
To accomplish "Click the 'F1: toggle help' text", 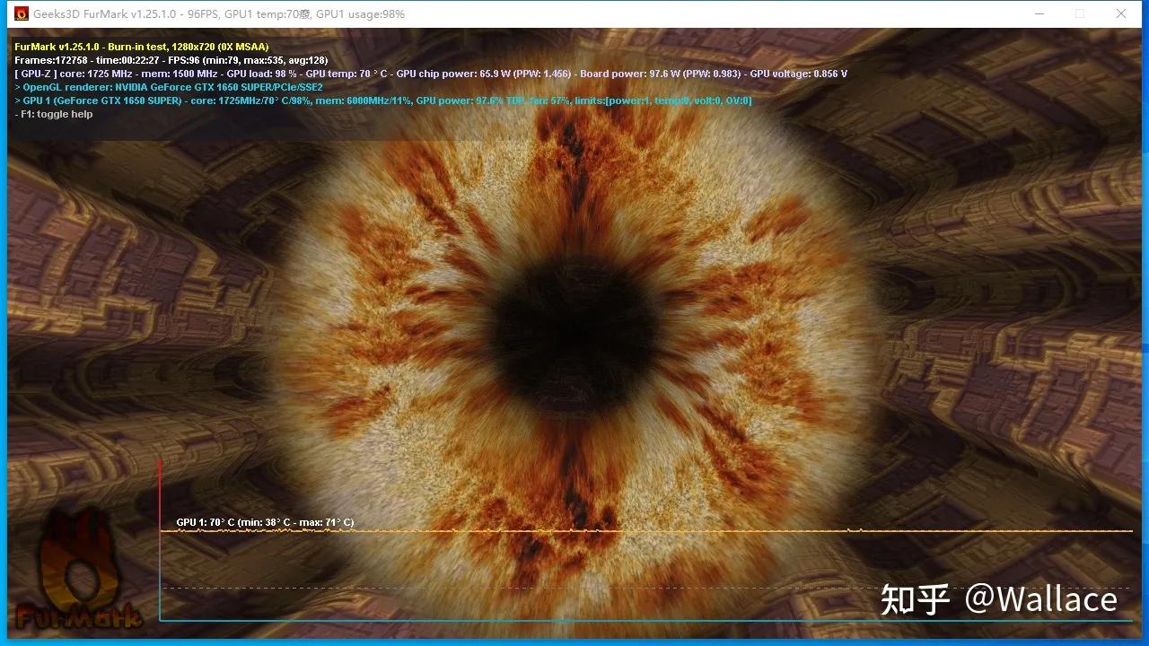I will [54, 115].
